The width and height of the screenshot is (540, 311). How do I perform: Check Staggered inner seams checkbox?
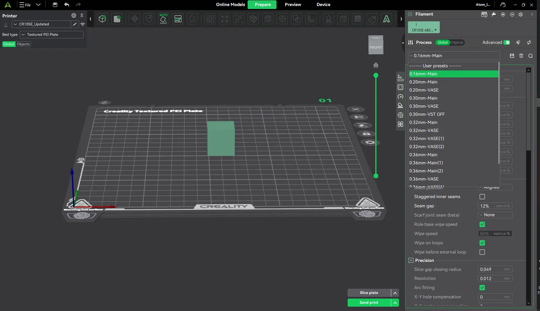pos(482,197)
